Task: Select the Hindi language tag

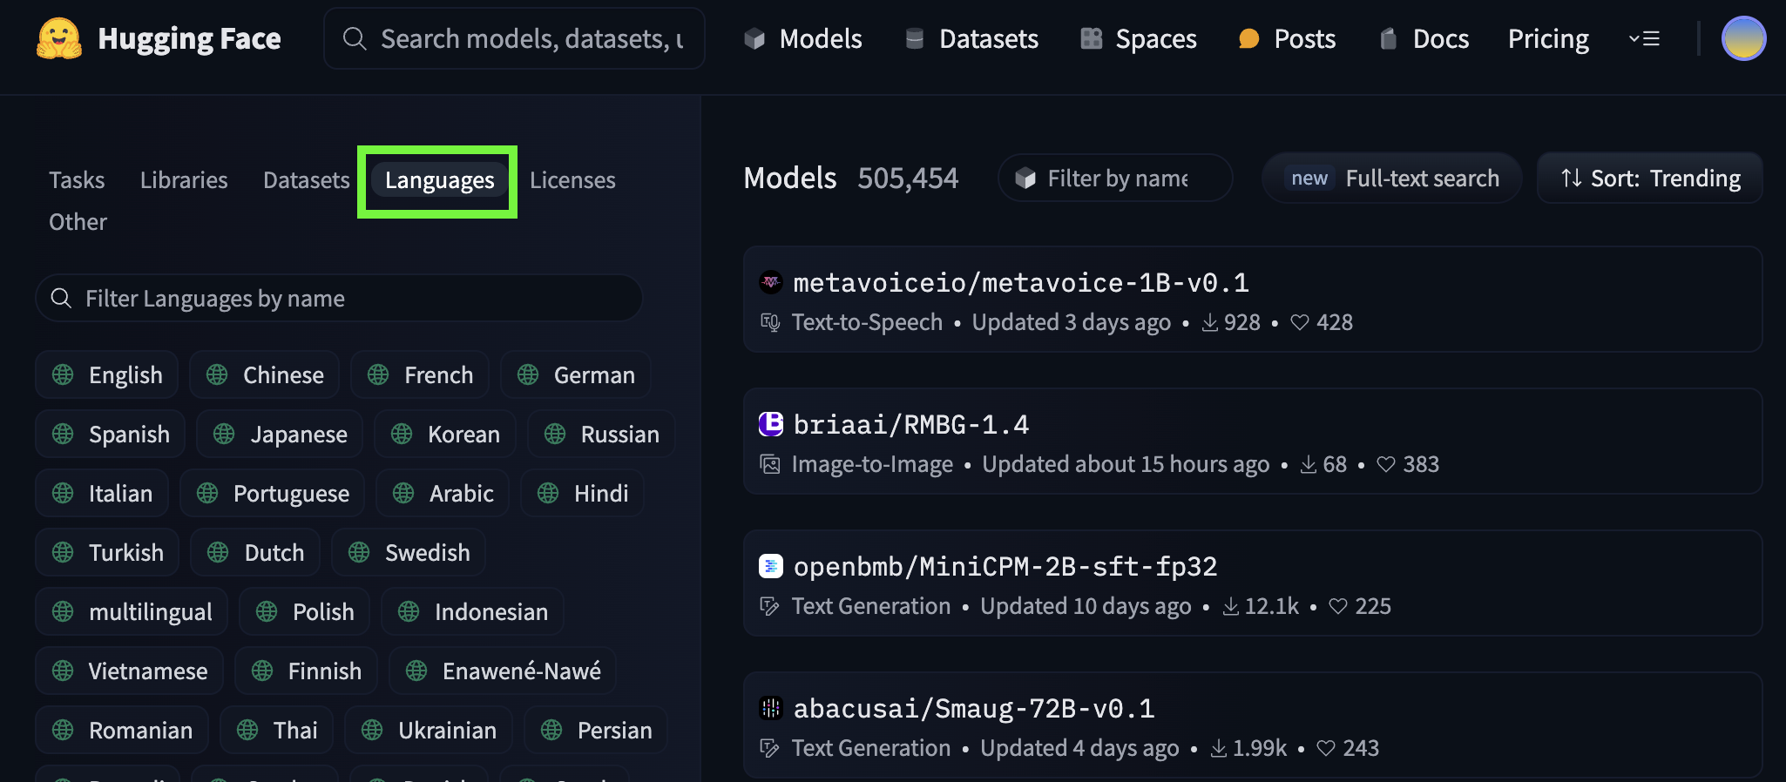Action: pos(582,494)
